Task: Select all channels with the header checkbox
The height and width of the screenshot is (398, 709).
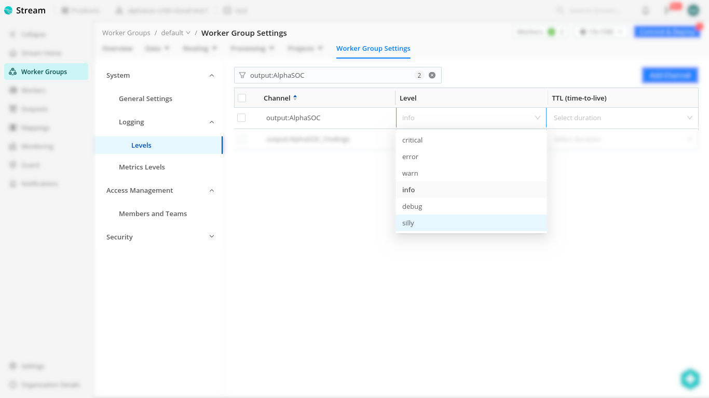Action: (241, 98)
